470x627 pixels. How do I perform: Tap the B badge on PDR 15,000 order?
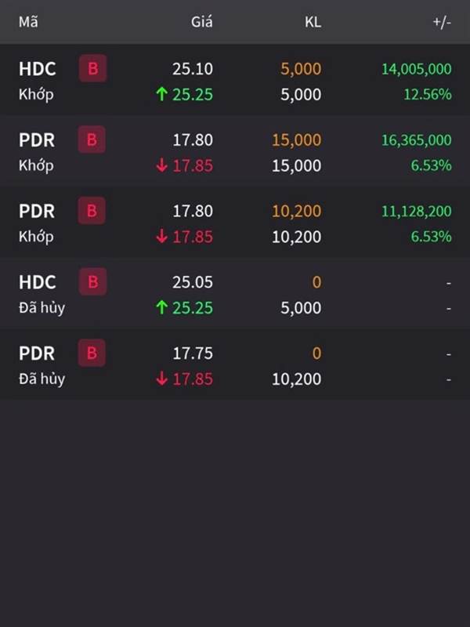(92, 140)
